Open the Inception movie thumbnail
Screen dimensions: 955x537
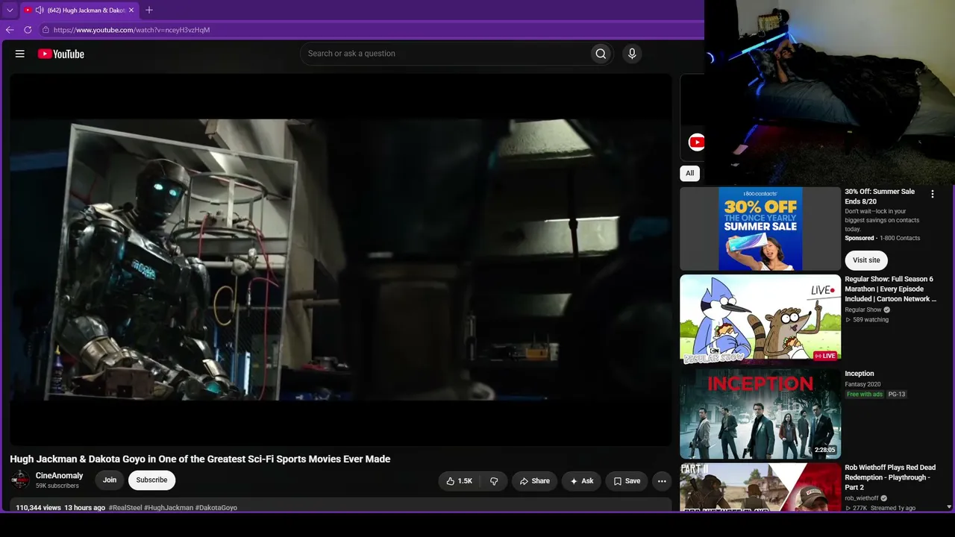pyautogui.click(x=760, y=414)
